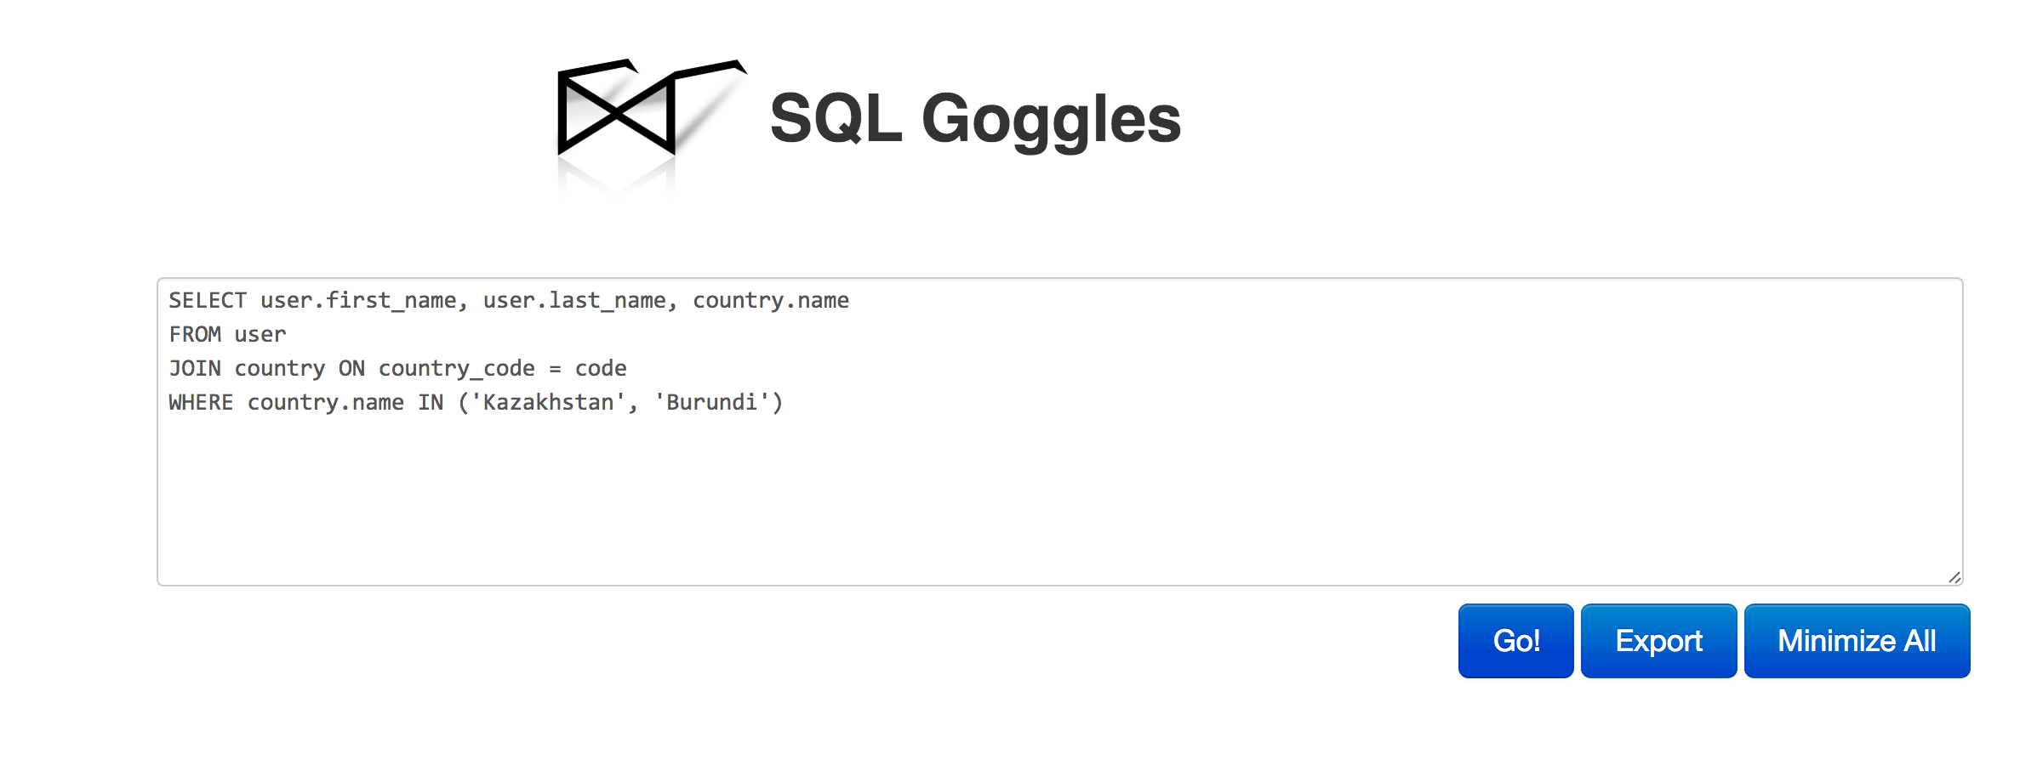
Task: Place cursor on 'Burundi' string literal
Action: (x=712, y=403)
